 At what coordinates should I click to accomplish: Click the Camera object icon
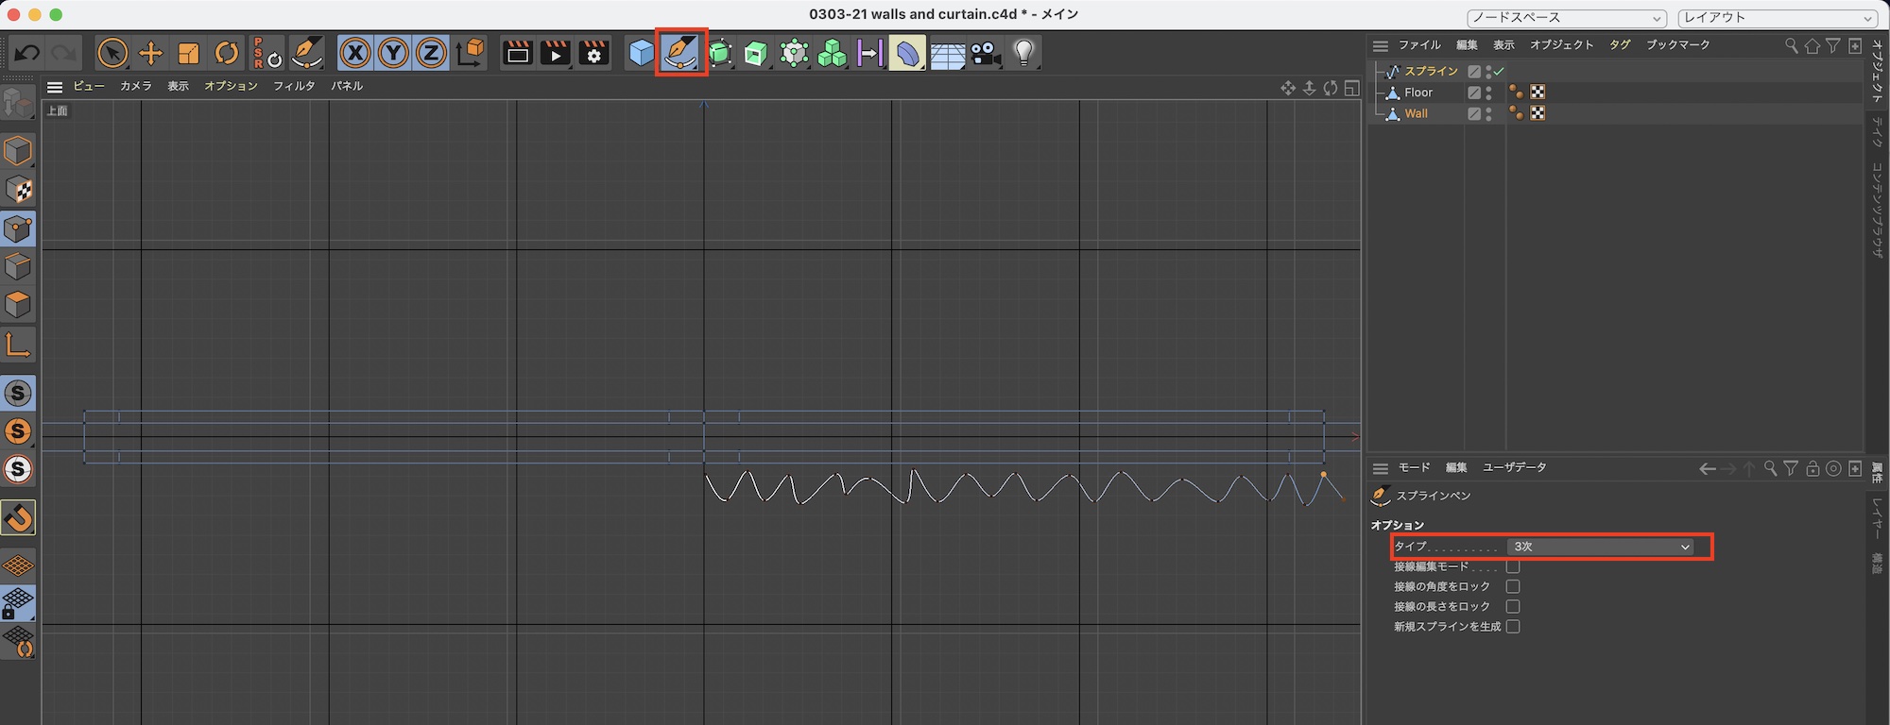click(986, 53)
